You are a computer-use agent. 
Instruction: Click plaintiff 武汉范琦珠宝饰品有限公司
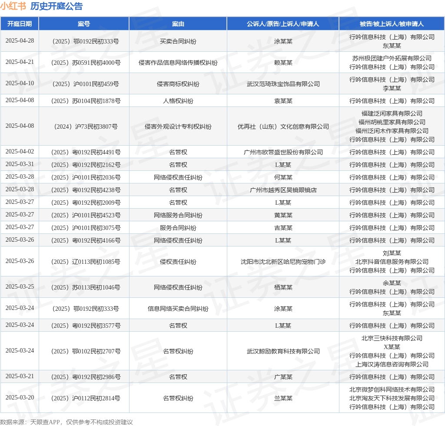pos(283,84)
